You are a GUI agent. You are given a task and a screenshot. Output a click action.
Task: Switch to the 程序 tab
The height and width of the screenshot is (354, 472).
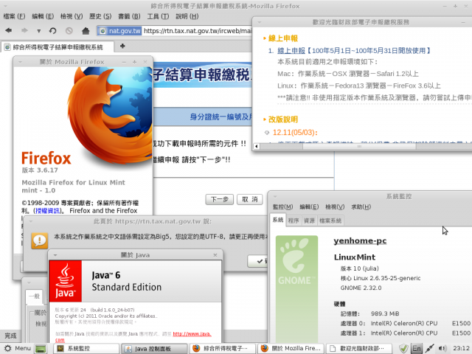(x=294, y=221)
